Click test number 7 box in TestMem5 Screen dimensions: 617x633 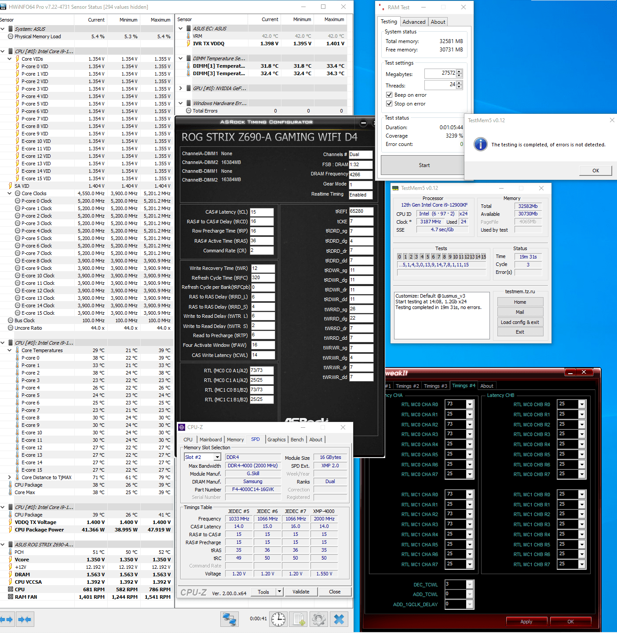[438, 257]
